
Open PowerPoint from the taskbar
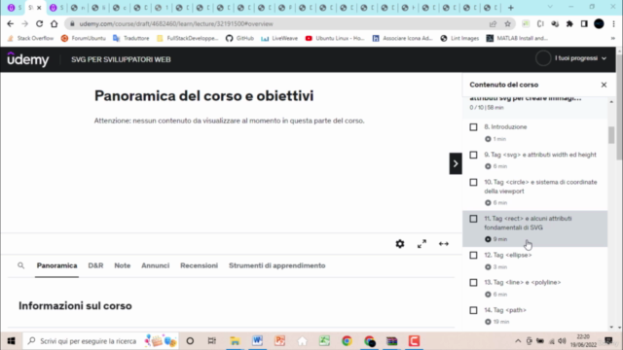[279, 341]
